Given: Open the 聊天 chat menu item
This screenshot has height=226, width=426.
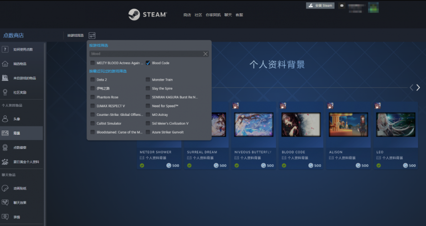Looking at the screenshot, I should [228, 15].
